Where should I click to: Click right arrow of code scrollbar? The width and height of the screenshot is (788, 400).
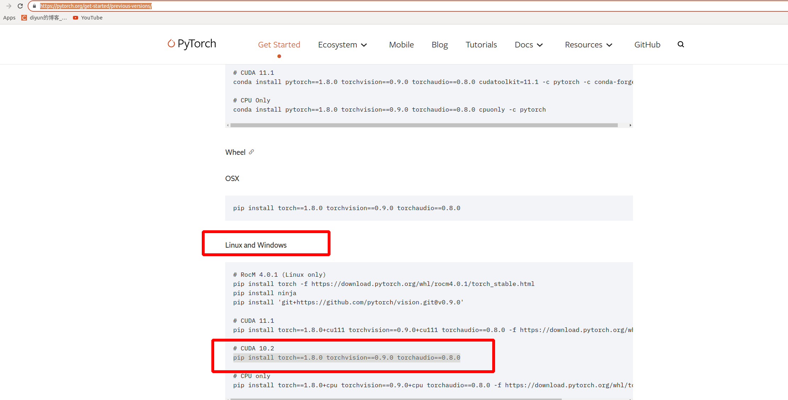coord(630,125)
